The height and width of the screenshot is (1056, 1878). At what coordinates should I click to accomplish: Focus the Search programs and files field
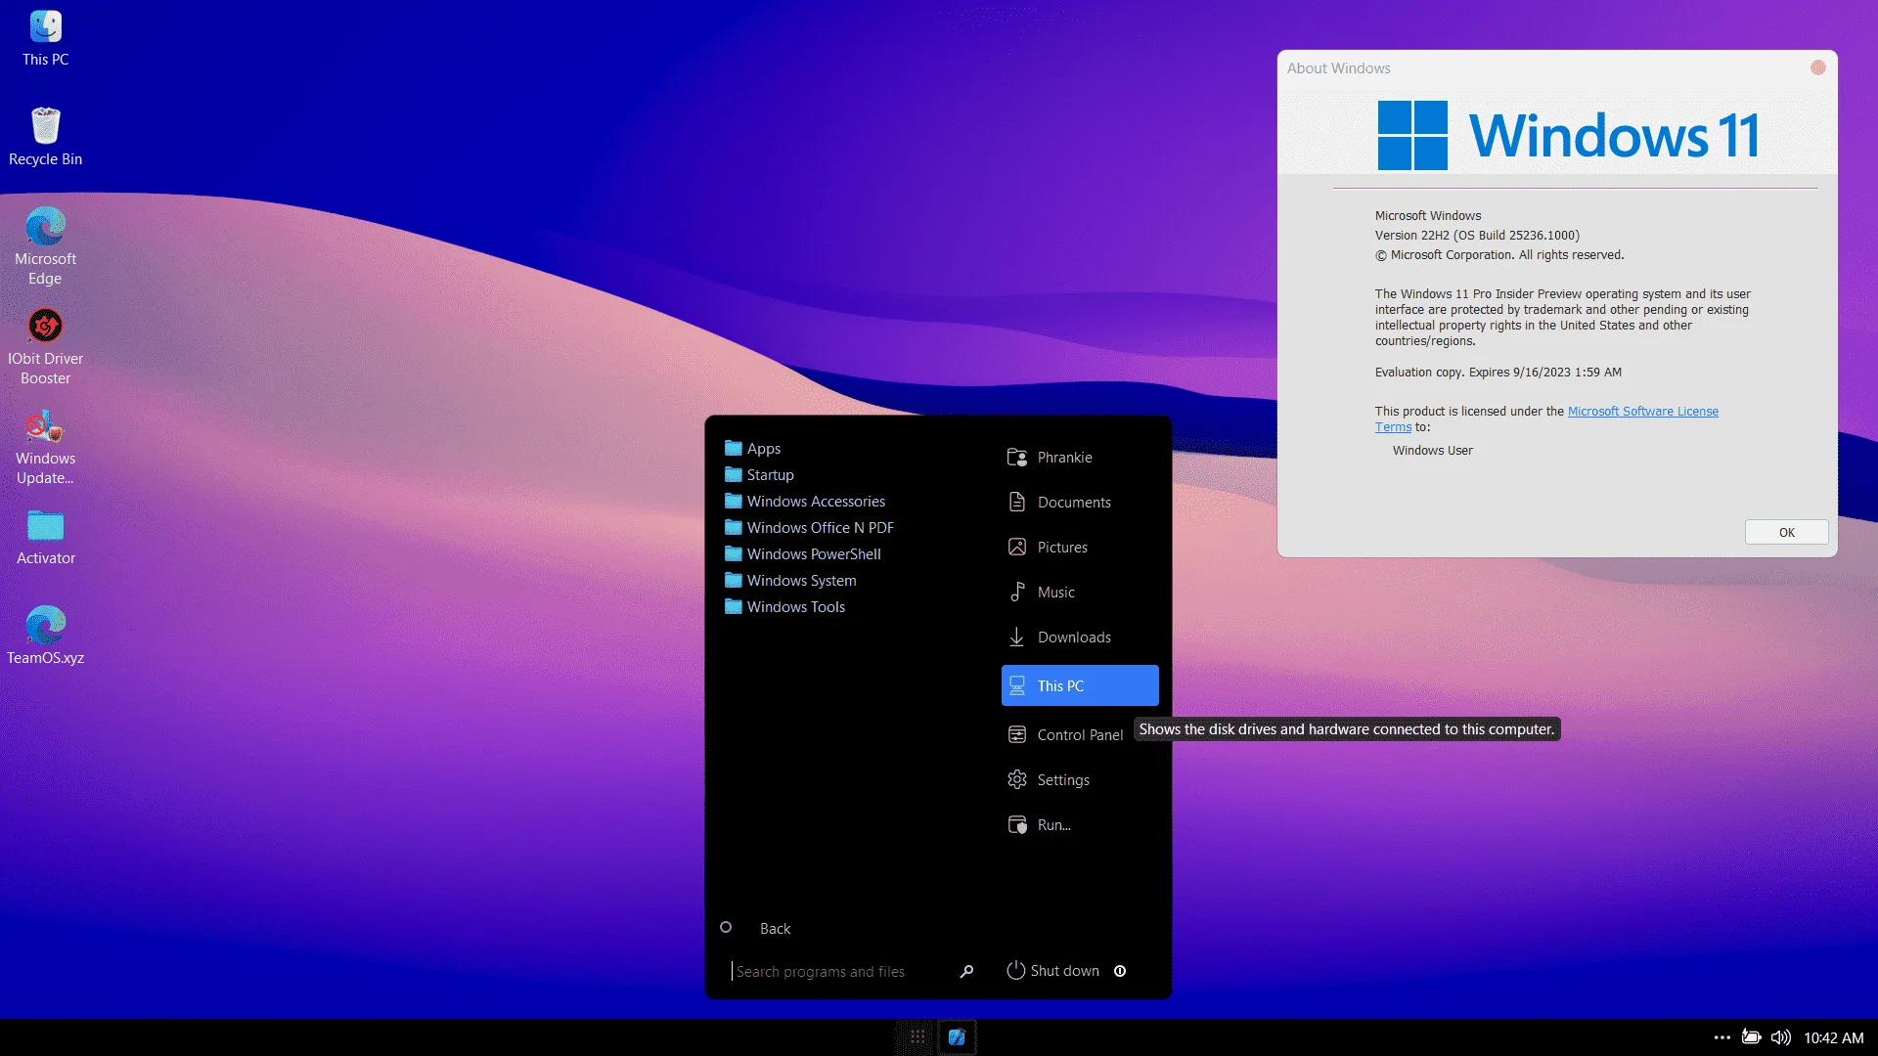coord(841,971)
